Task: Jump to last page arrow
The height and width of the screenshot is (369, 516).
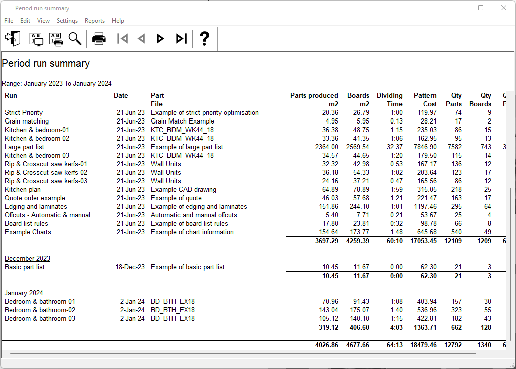Action: click(181, 39)
